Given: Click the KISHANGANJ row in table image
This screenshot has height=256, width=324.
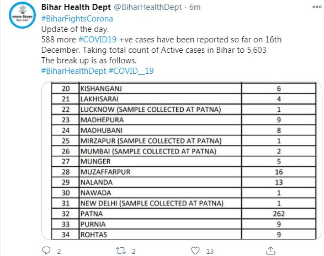Looking at the screenshot, I should click(x=184, y=89).
